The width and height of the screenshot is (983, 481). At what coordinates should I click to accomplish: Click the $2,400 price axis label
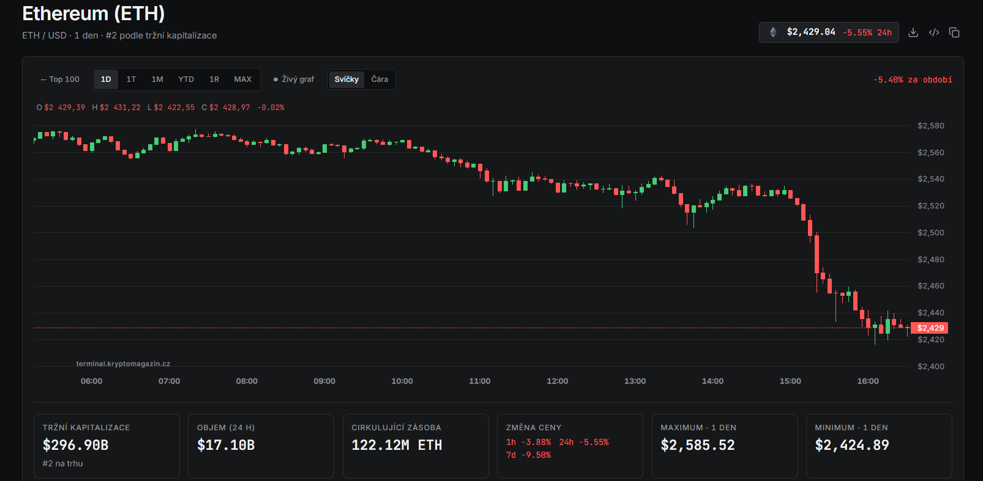coord(931,367)
